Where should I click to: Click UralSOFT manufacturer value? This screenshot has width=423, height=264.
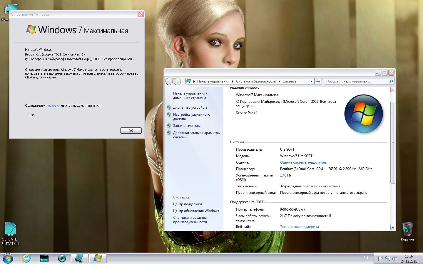(x=287, y=149)
